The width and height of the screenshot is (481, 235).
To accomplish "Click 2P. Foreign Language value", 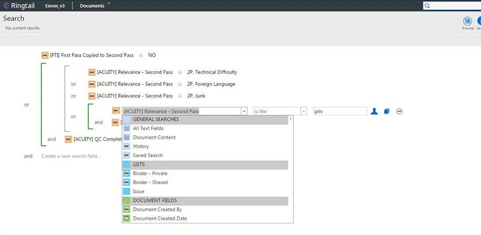I will pos(211,84).
